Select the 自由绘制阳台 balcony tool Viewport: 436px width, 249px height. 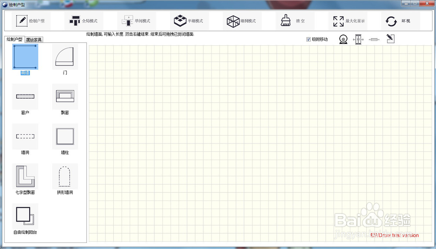point(25,218)
